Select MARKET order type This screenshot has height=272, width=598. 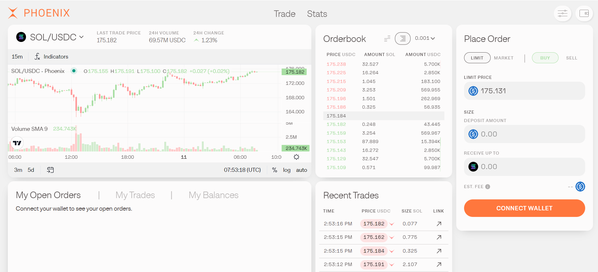click(x=503, y=58)
